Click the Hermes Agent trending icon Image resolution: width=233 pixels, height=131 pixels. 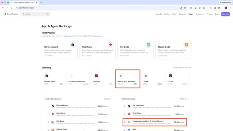[47, 76]
